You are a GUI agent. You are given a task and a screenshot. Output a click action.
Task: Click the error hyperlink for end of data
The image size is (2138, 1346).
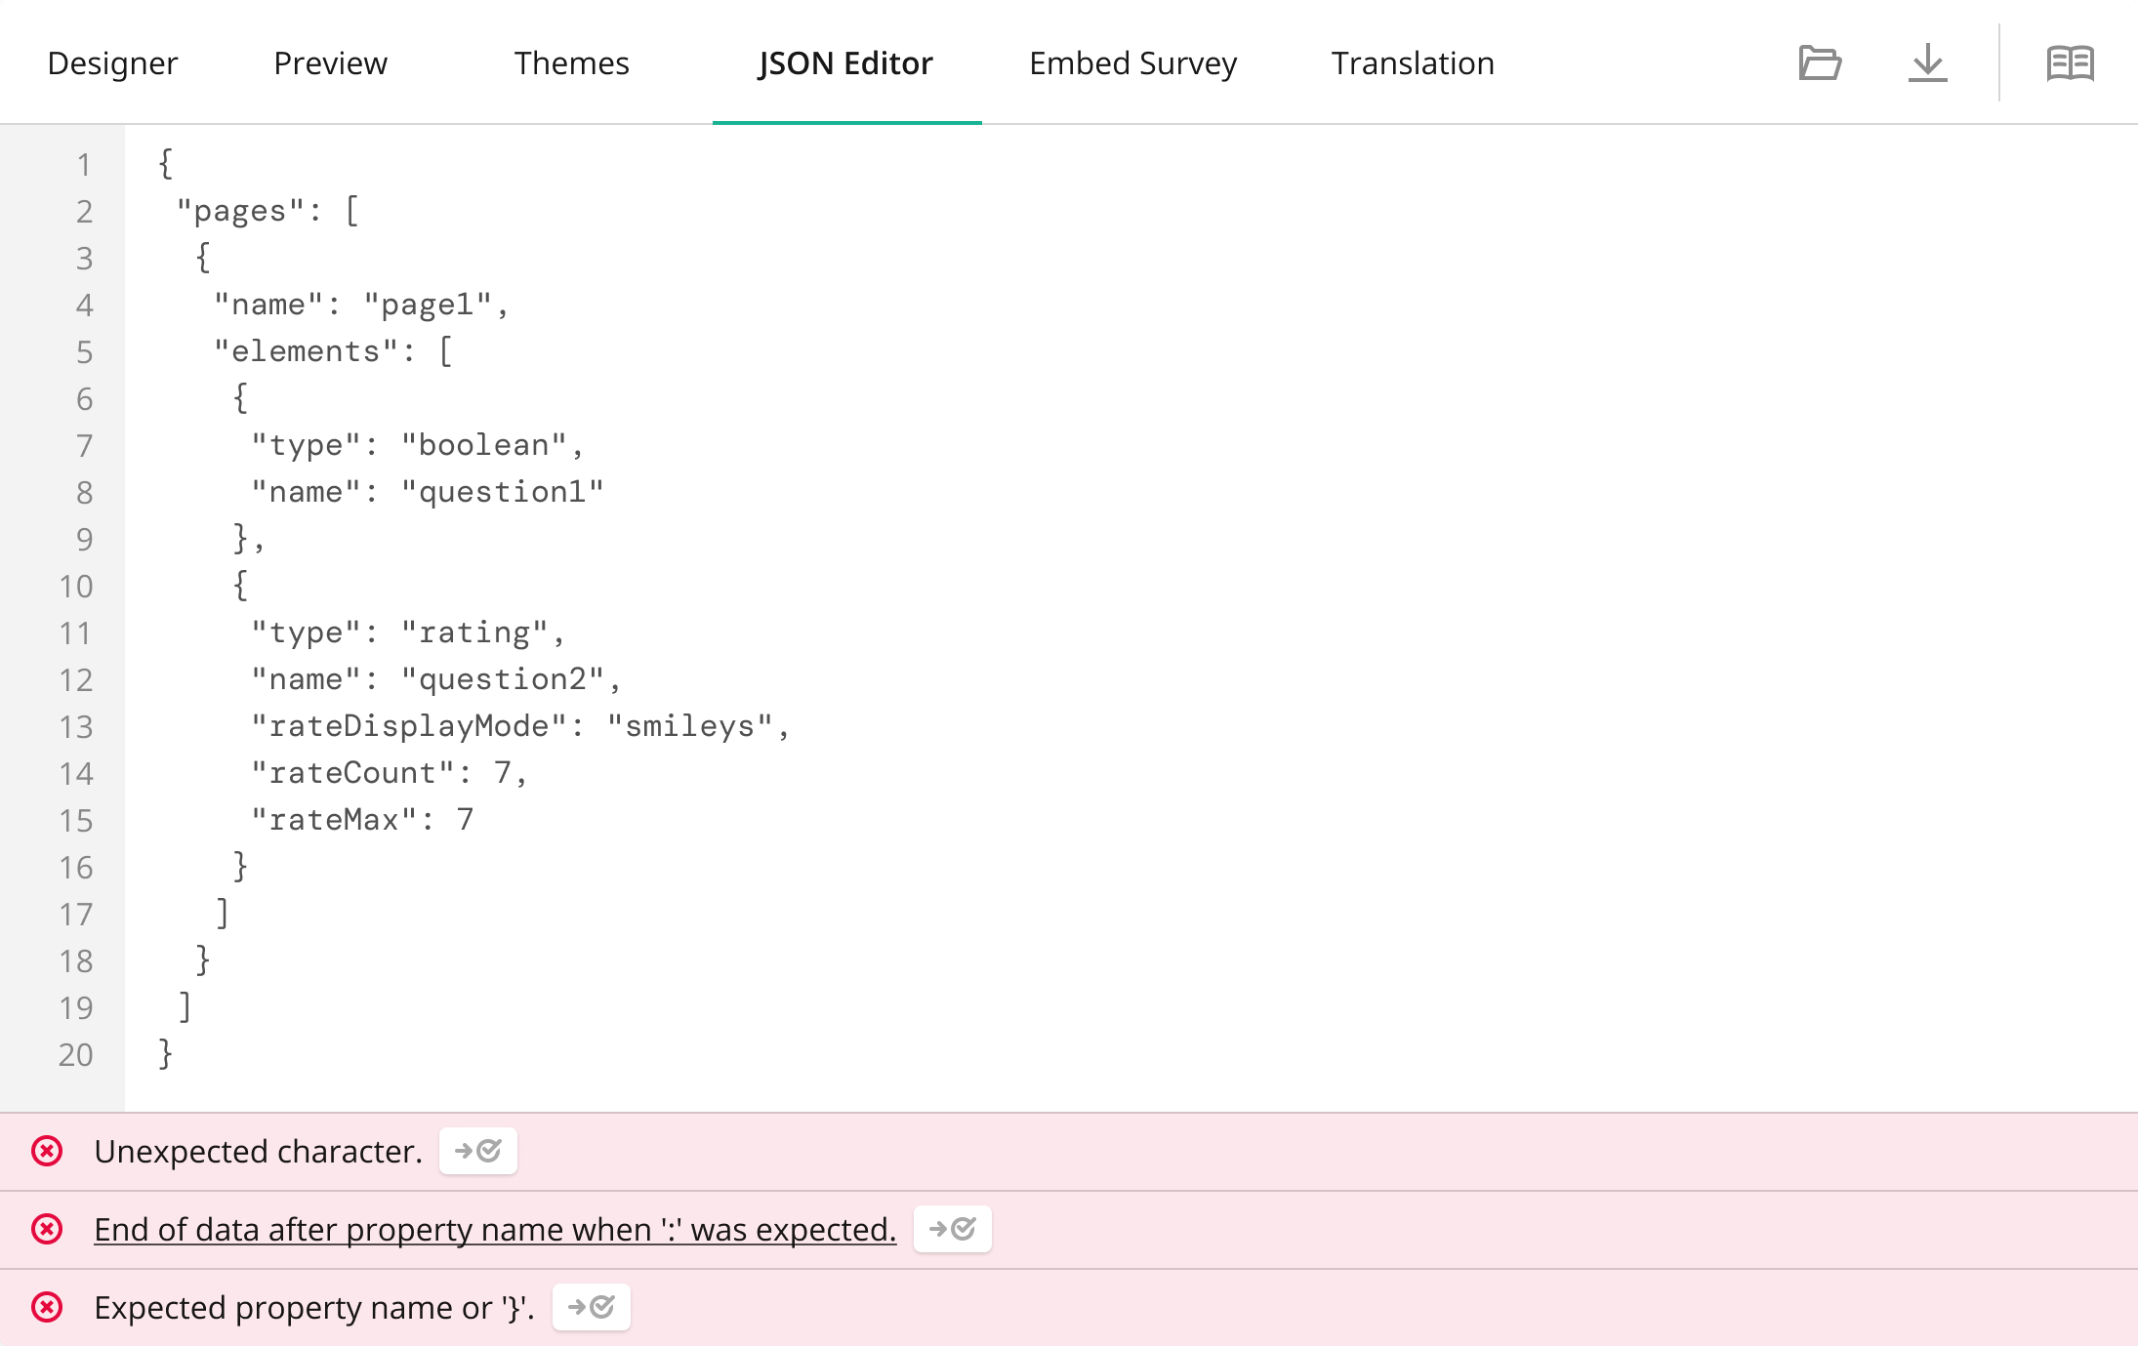(x=495, y=1228)
